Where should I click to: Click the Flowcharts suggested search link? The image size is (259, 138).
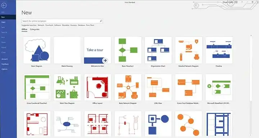(49, 25)
